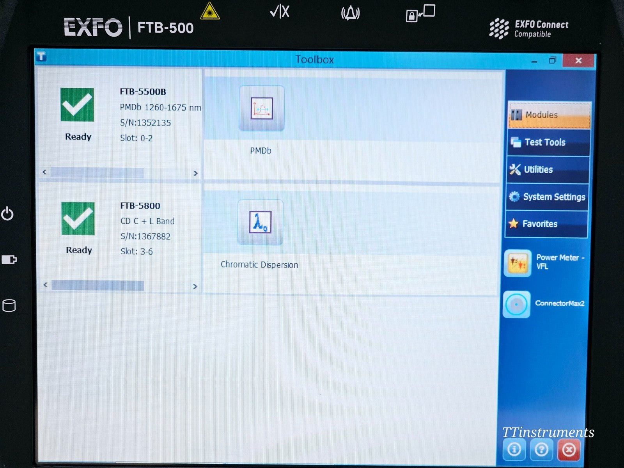Open the Favorites star icon

pos(513,223)
